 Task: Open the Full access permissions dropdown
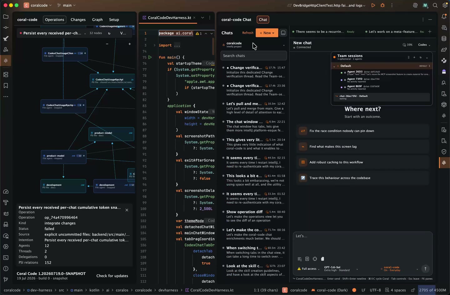[308, 269]
